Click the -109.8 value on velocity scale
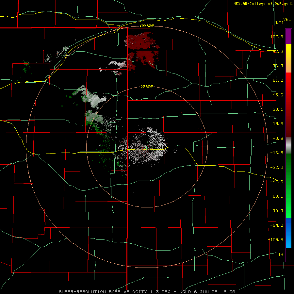The image size is (294, 294). click(275, 240)
